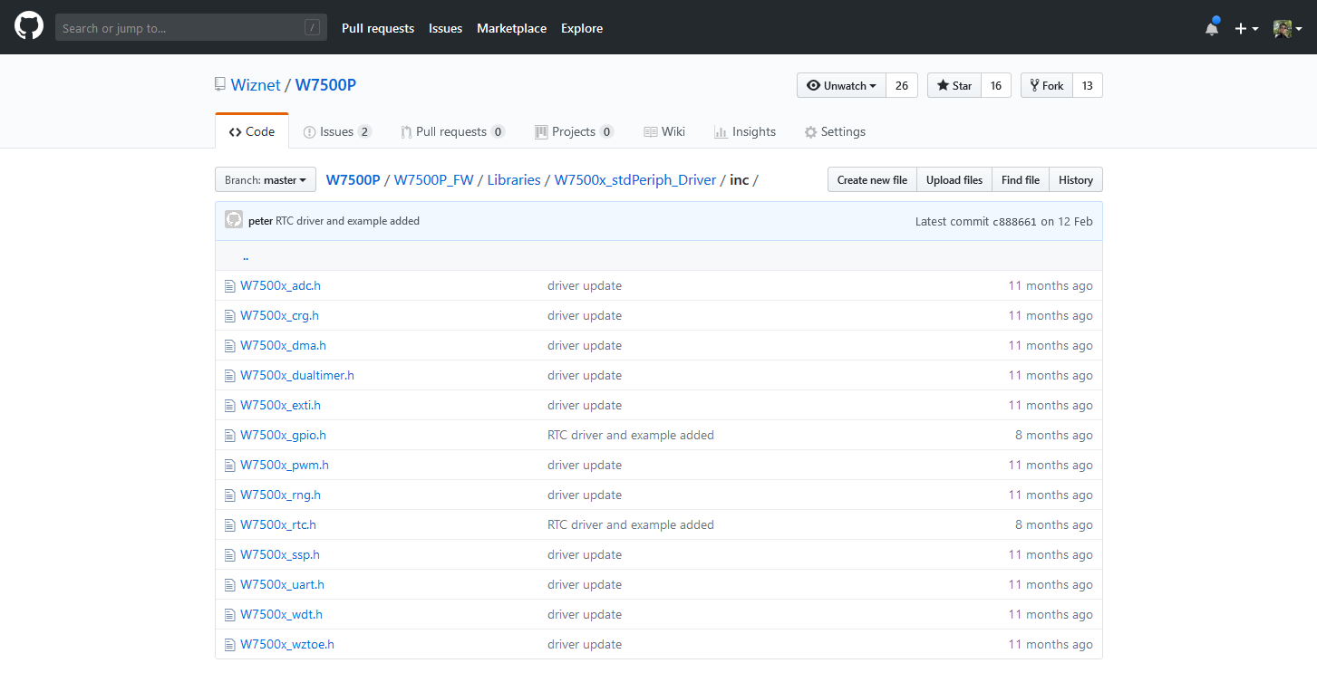This screenshot has height=692, width=1317.
Task: View the 13 forks count
Action: (x=1088, y=85)
